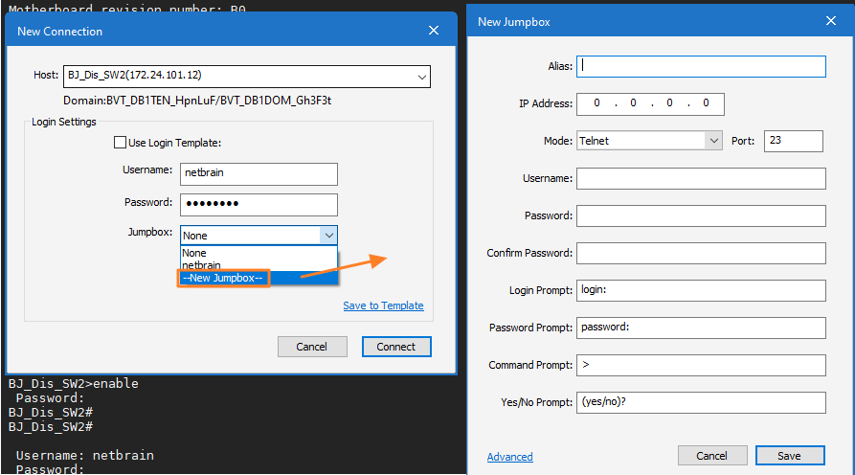Open Advanced jumpbox settings link
Image resolution: width=855 pixels, height=475 pixels.
[x=509, y=457]
